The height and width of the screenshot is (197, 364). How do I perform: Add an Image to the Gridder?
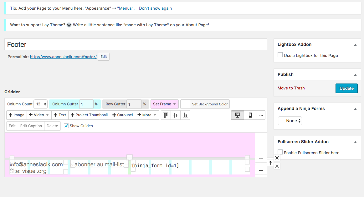click(x=17, y=115)
